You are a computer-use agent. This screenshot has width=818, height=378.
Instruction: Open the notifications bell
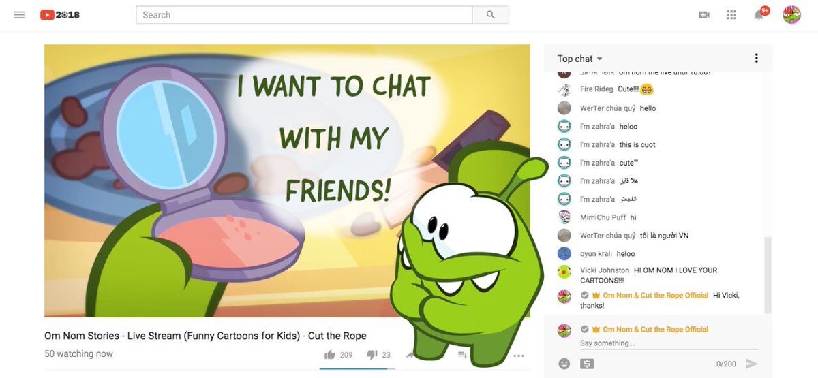pyautogui.click(x=759, y=14)
